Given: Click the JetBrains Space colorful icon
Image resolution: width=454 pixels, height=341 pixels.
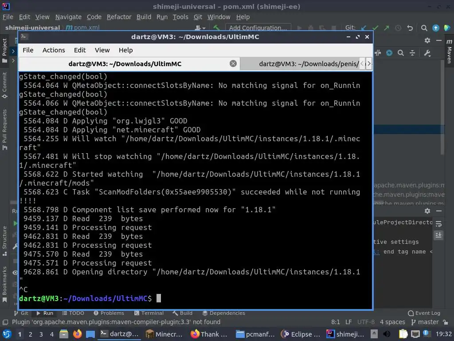Looking at the screenshot, I should [x=447, y=28].
